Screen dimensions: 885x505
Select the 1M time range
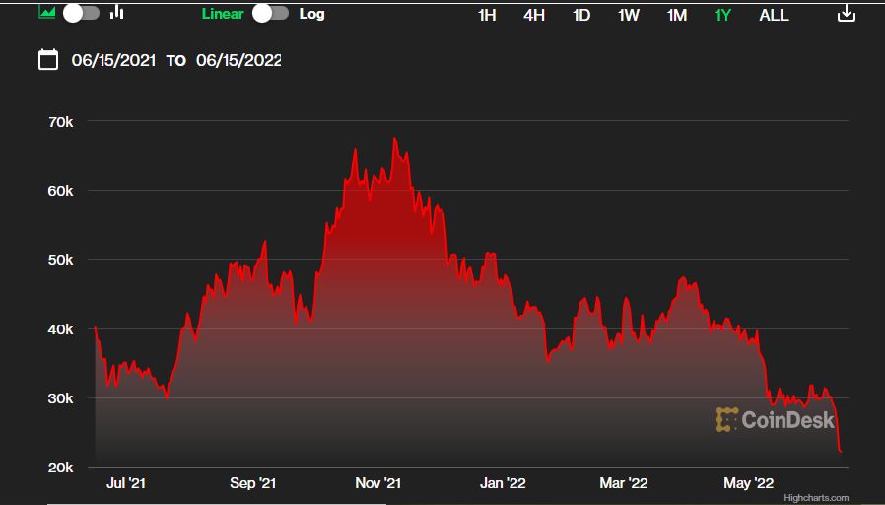pos(677,16)
